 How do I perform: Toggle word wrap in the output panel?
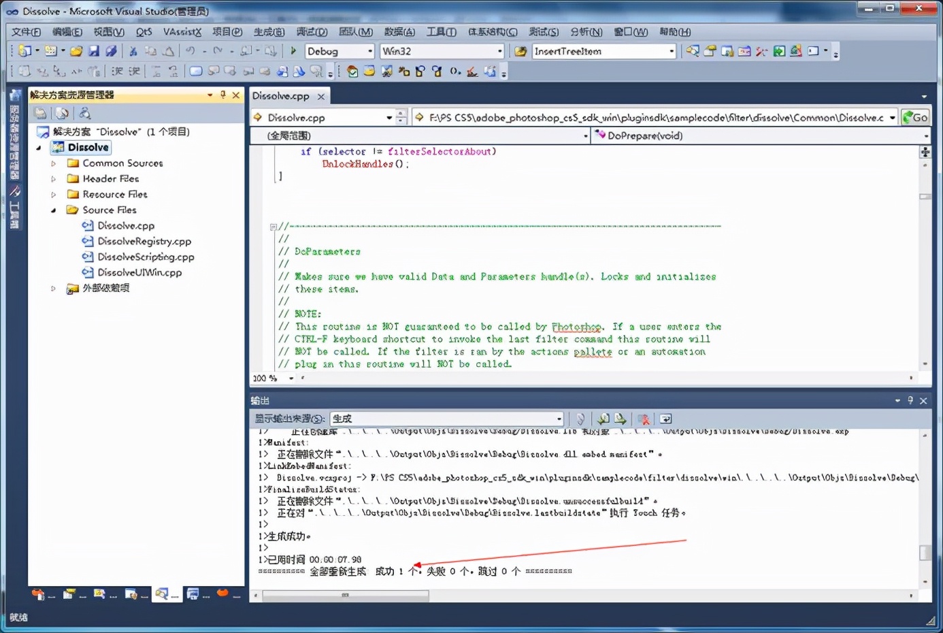(665, 419)
